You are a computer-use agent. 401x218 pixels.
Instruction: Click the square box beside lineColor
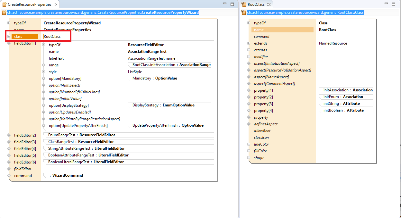tap(249, 144)
